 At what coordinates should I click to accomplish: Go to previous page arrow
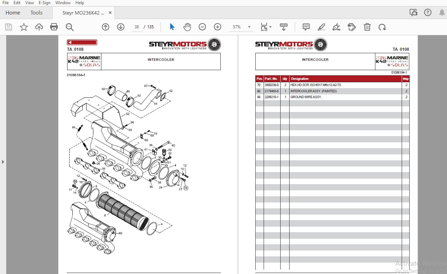click(x=106, y=27)
